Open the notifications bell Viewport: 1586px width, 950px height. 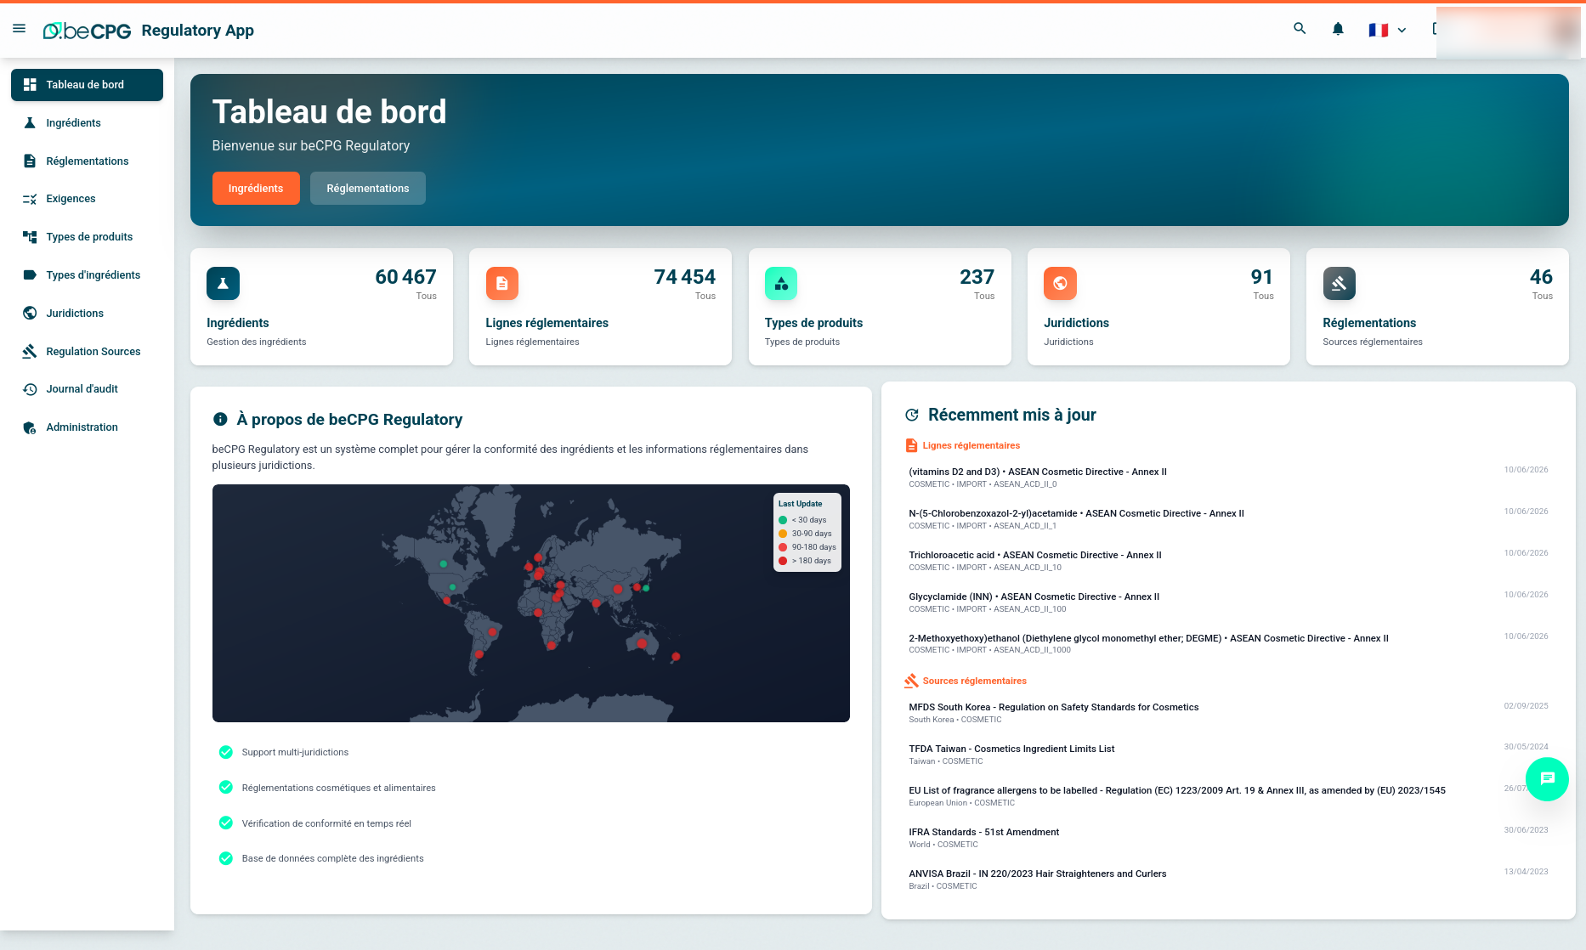pyautogui.click(x=1338, y=29)
